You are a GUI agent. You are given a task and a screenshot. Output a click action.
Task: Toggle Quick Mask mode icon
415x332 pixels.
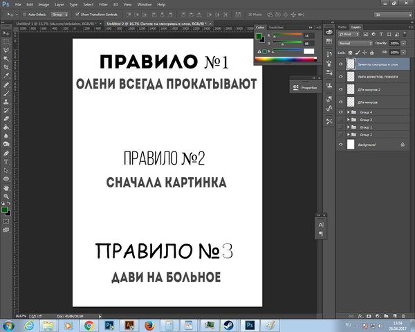click(6, 221)
